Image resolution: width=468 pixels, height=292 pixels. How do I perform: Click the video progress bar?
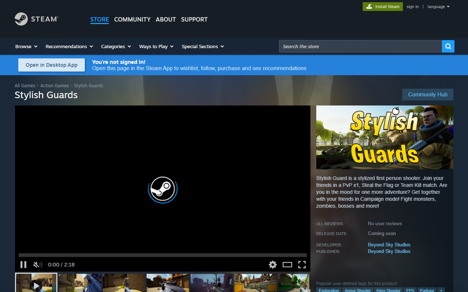163,255
